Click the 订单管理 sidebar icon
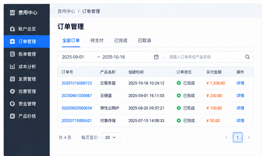Viewport: 262px width, 156px height. 12,41
